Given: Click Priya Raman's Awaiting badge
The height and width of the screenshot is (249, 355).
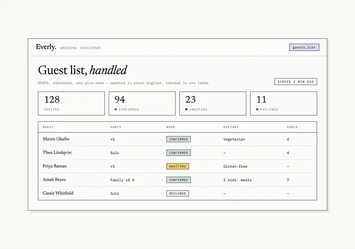Looking at the screenshot, I should (x=177, y=167).
